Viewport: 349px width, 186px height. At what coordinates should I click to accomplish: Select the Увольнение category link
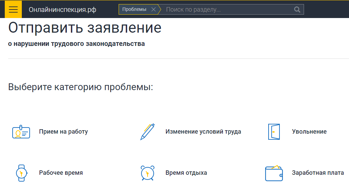(x=309, y=132)
